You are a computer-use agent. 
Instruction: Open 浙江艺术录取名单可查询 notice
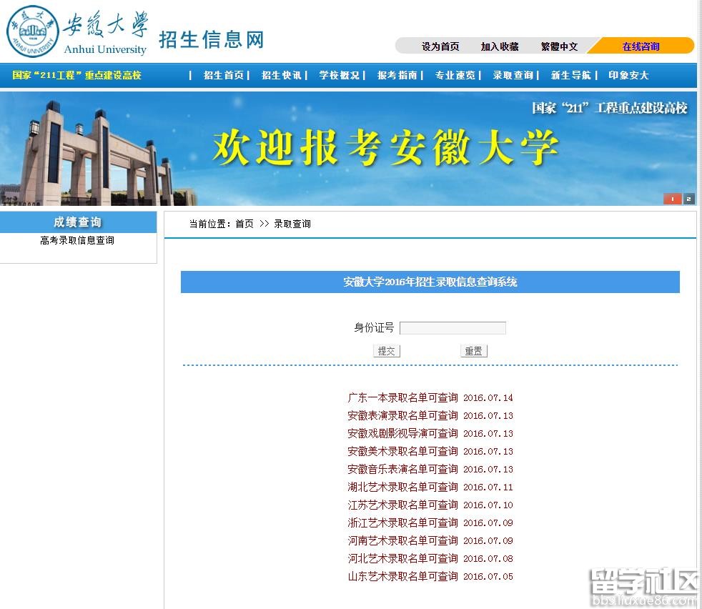(x=402, y=523)
